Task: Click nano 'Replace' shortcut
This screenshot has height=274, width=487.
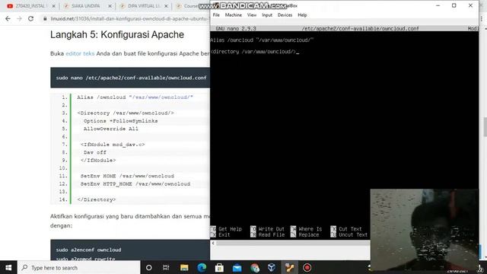Action: point(305,235)
